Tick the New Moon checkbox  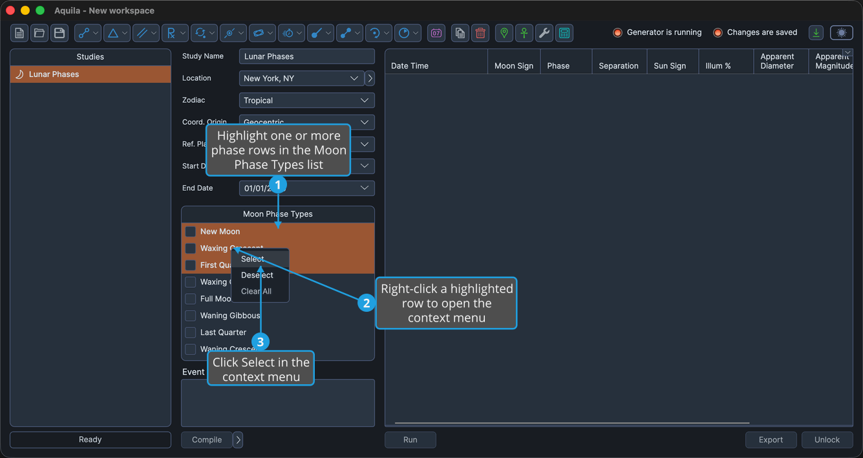click(191, 232)
